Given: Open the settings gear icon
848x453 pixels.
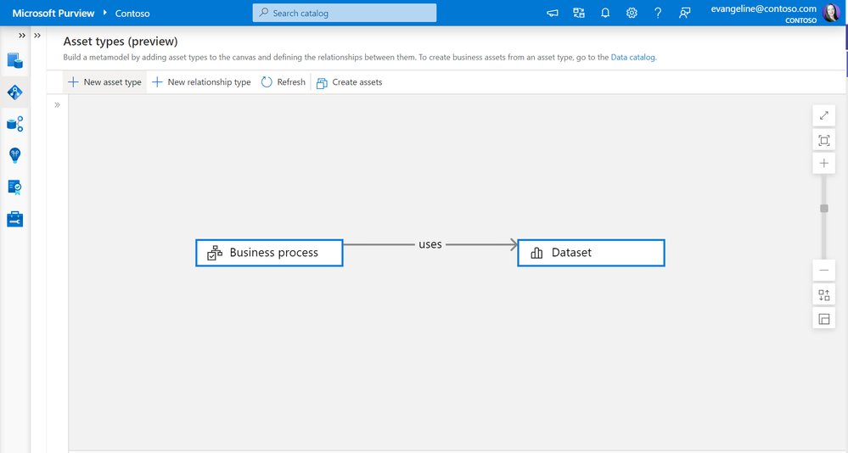Looking at the screenshot, I should coord(632,13).
